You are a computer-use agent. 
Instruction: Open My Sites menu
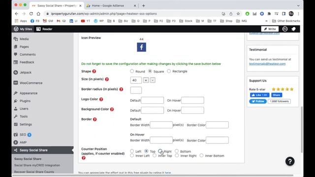[23, 29]
